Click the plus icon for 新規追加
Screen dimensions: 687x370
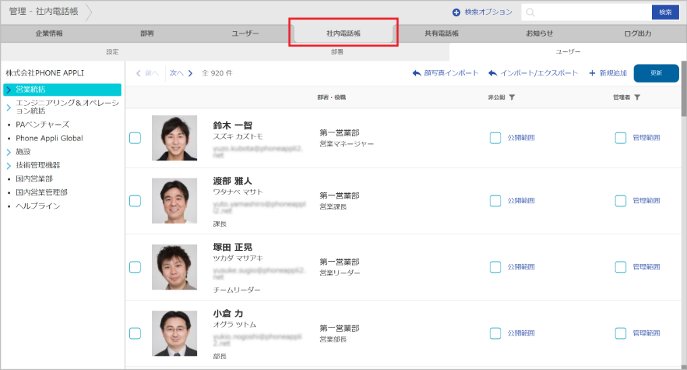[592, 73]
